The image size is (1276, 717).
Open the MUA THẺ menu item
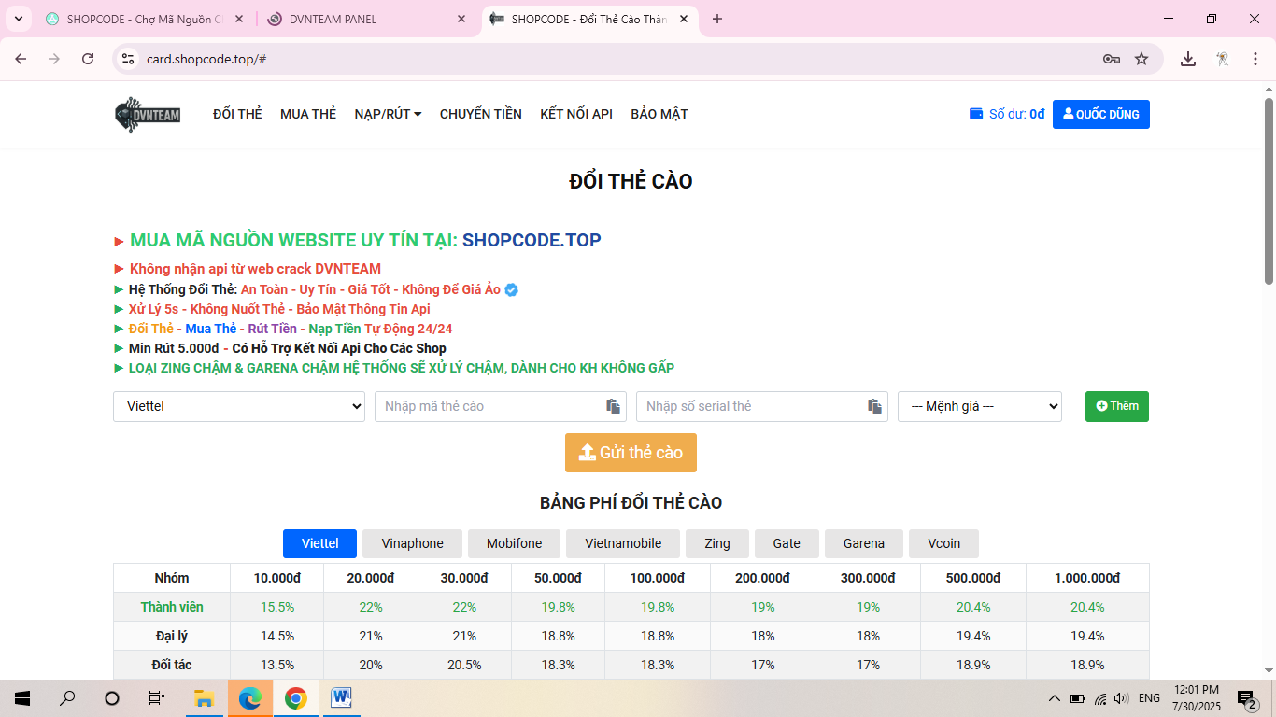[308, 114]
